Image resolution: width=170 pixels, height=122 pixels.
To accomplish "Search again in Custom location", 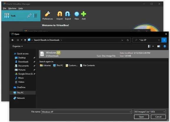I will point(71,66).
